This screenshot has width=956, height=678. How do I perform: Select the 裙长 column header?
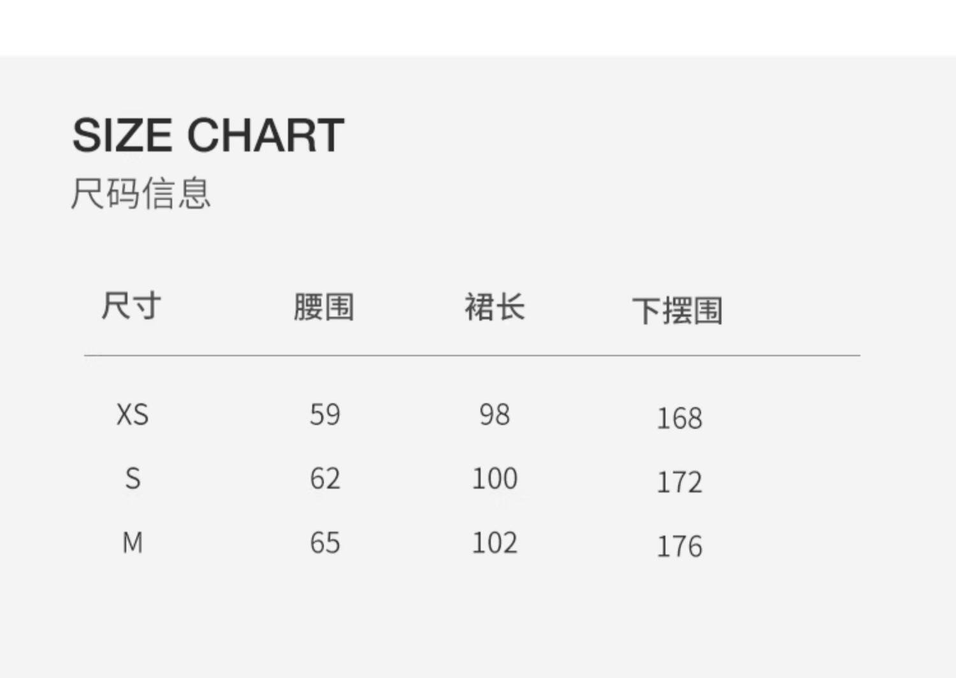[495, 307]
